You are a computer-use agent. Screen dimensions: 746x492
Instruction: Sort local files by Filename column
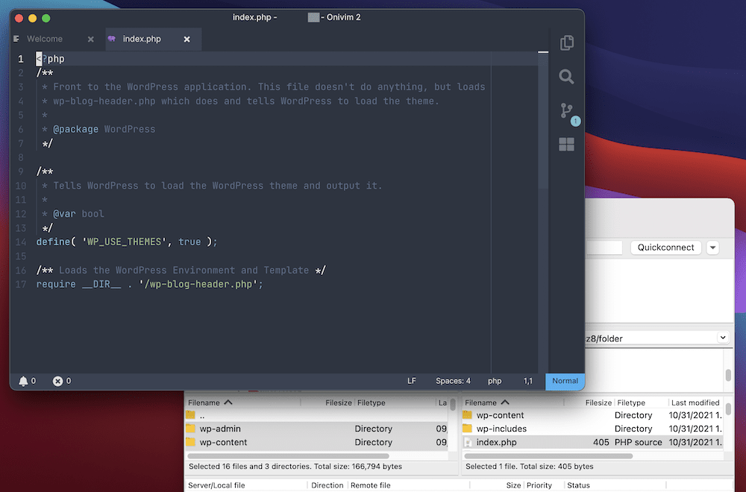point(242,403)
